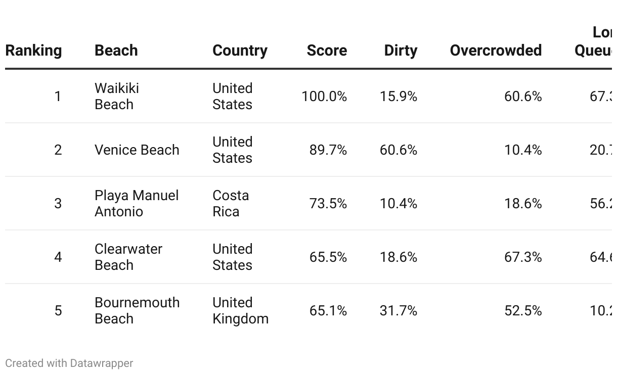
Task: Click the Playa Manuel Antonio cell
Action: [x=137, y=203]
